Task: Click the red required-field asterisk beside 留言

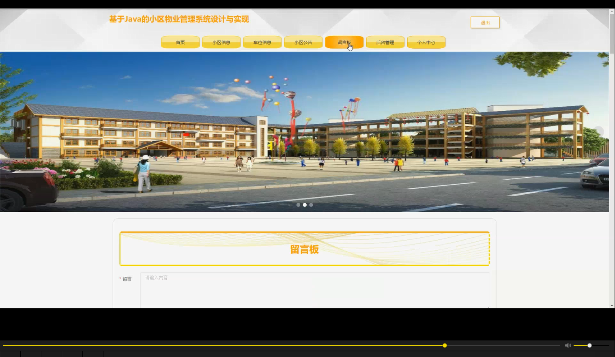Action: pyautogui.click(x=120, y=279)
